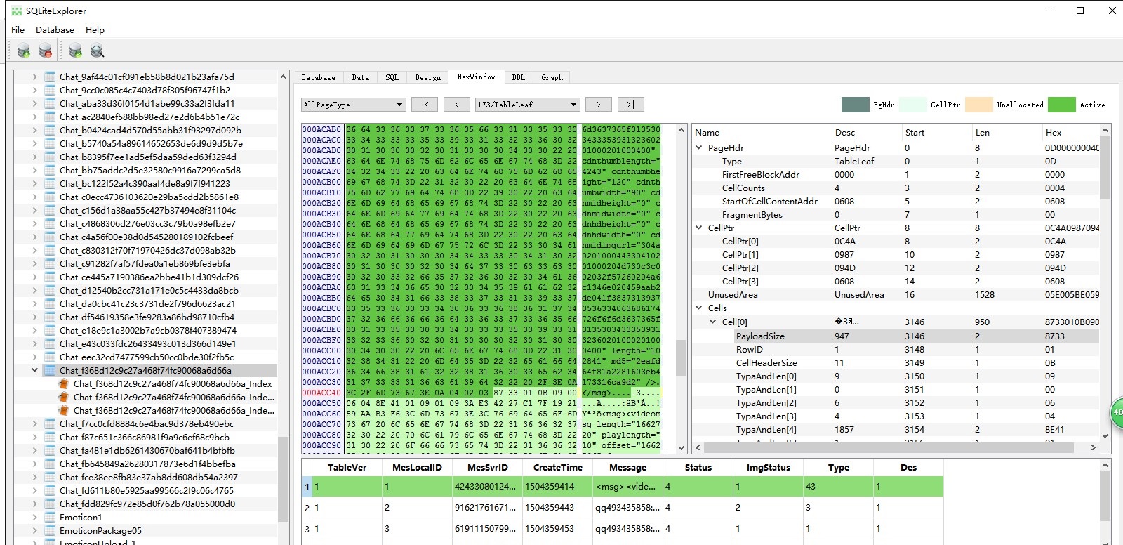
Task: Go to previous page button
Action: tap(457, 105)
